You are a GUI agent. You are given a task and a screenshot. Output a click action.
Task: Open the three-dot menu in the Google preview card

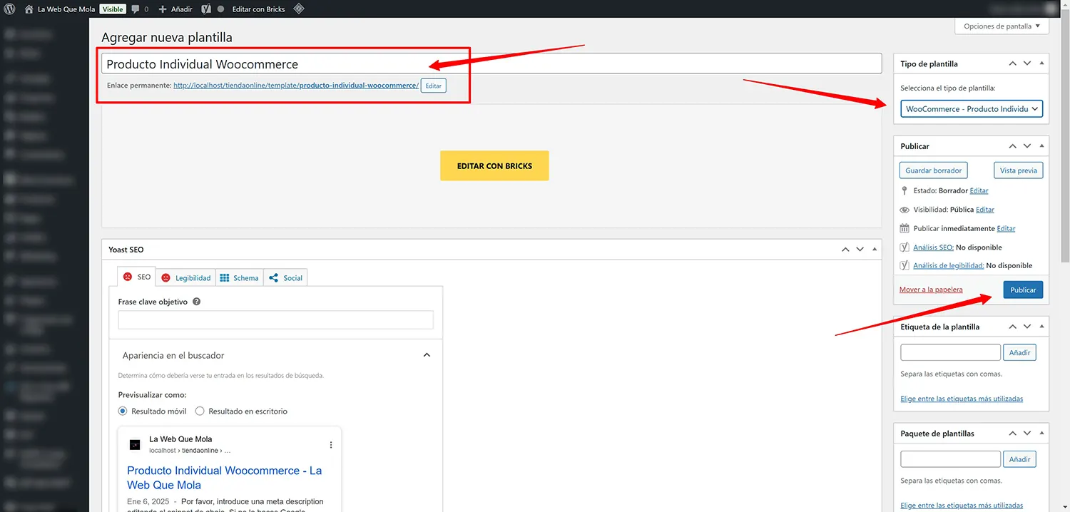coord(331,445)
